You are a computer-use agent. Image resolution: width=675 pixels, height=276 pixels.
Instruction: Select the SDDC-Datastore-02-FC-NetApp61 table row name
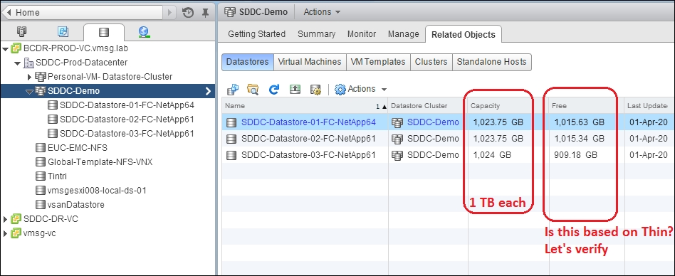[x=308, y=139]
